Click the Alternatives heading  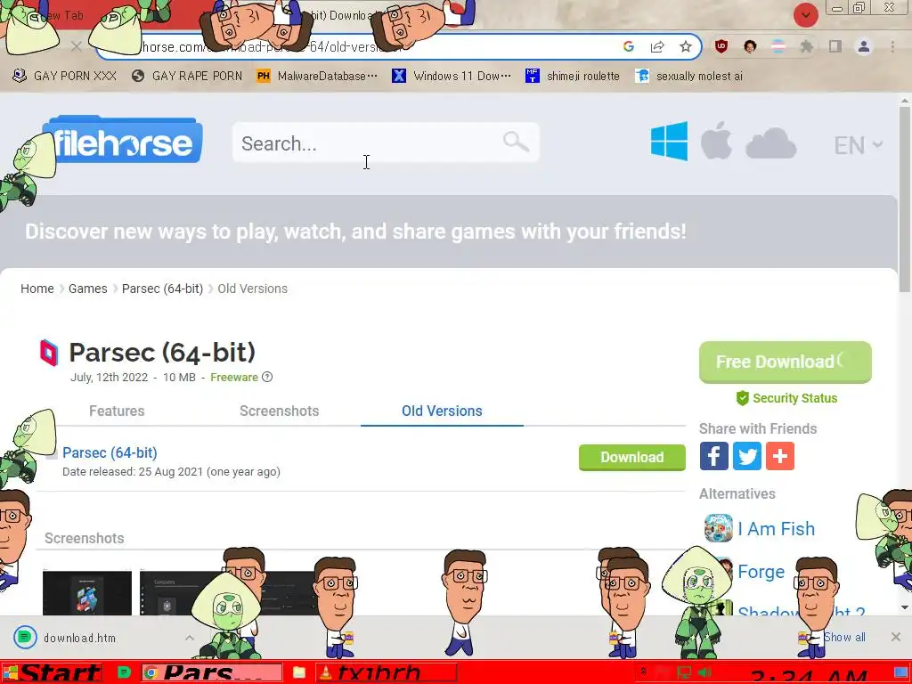tap(737, 493)
